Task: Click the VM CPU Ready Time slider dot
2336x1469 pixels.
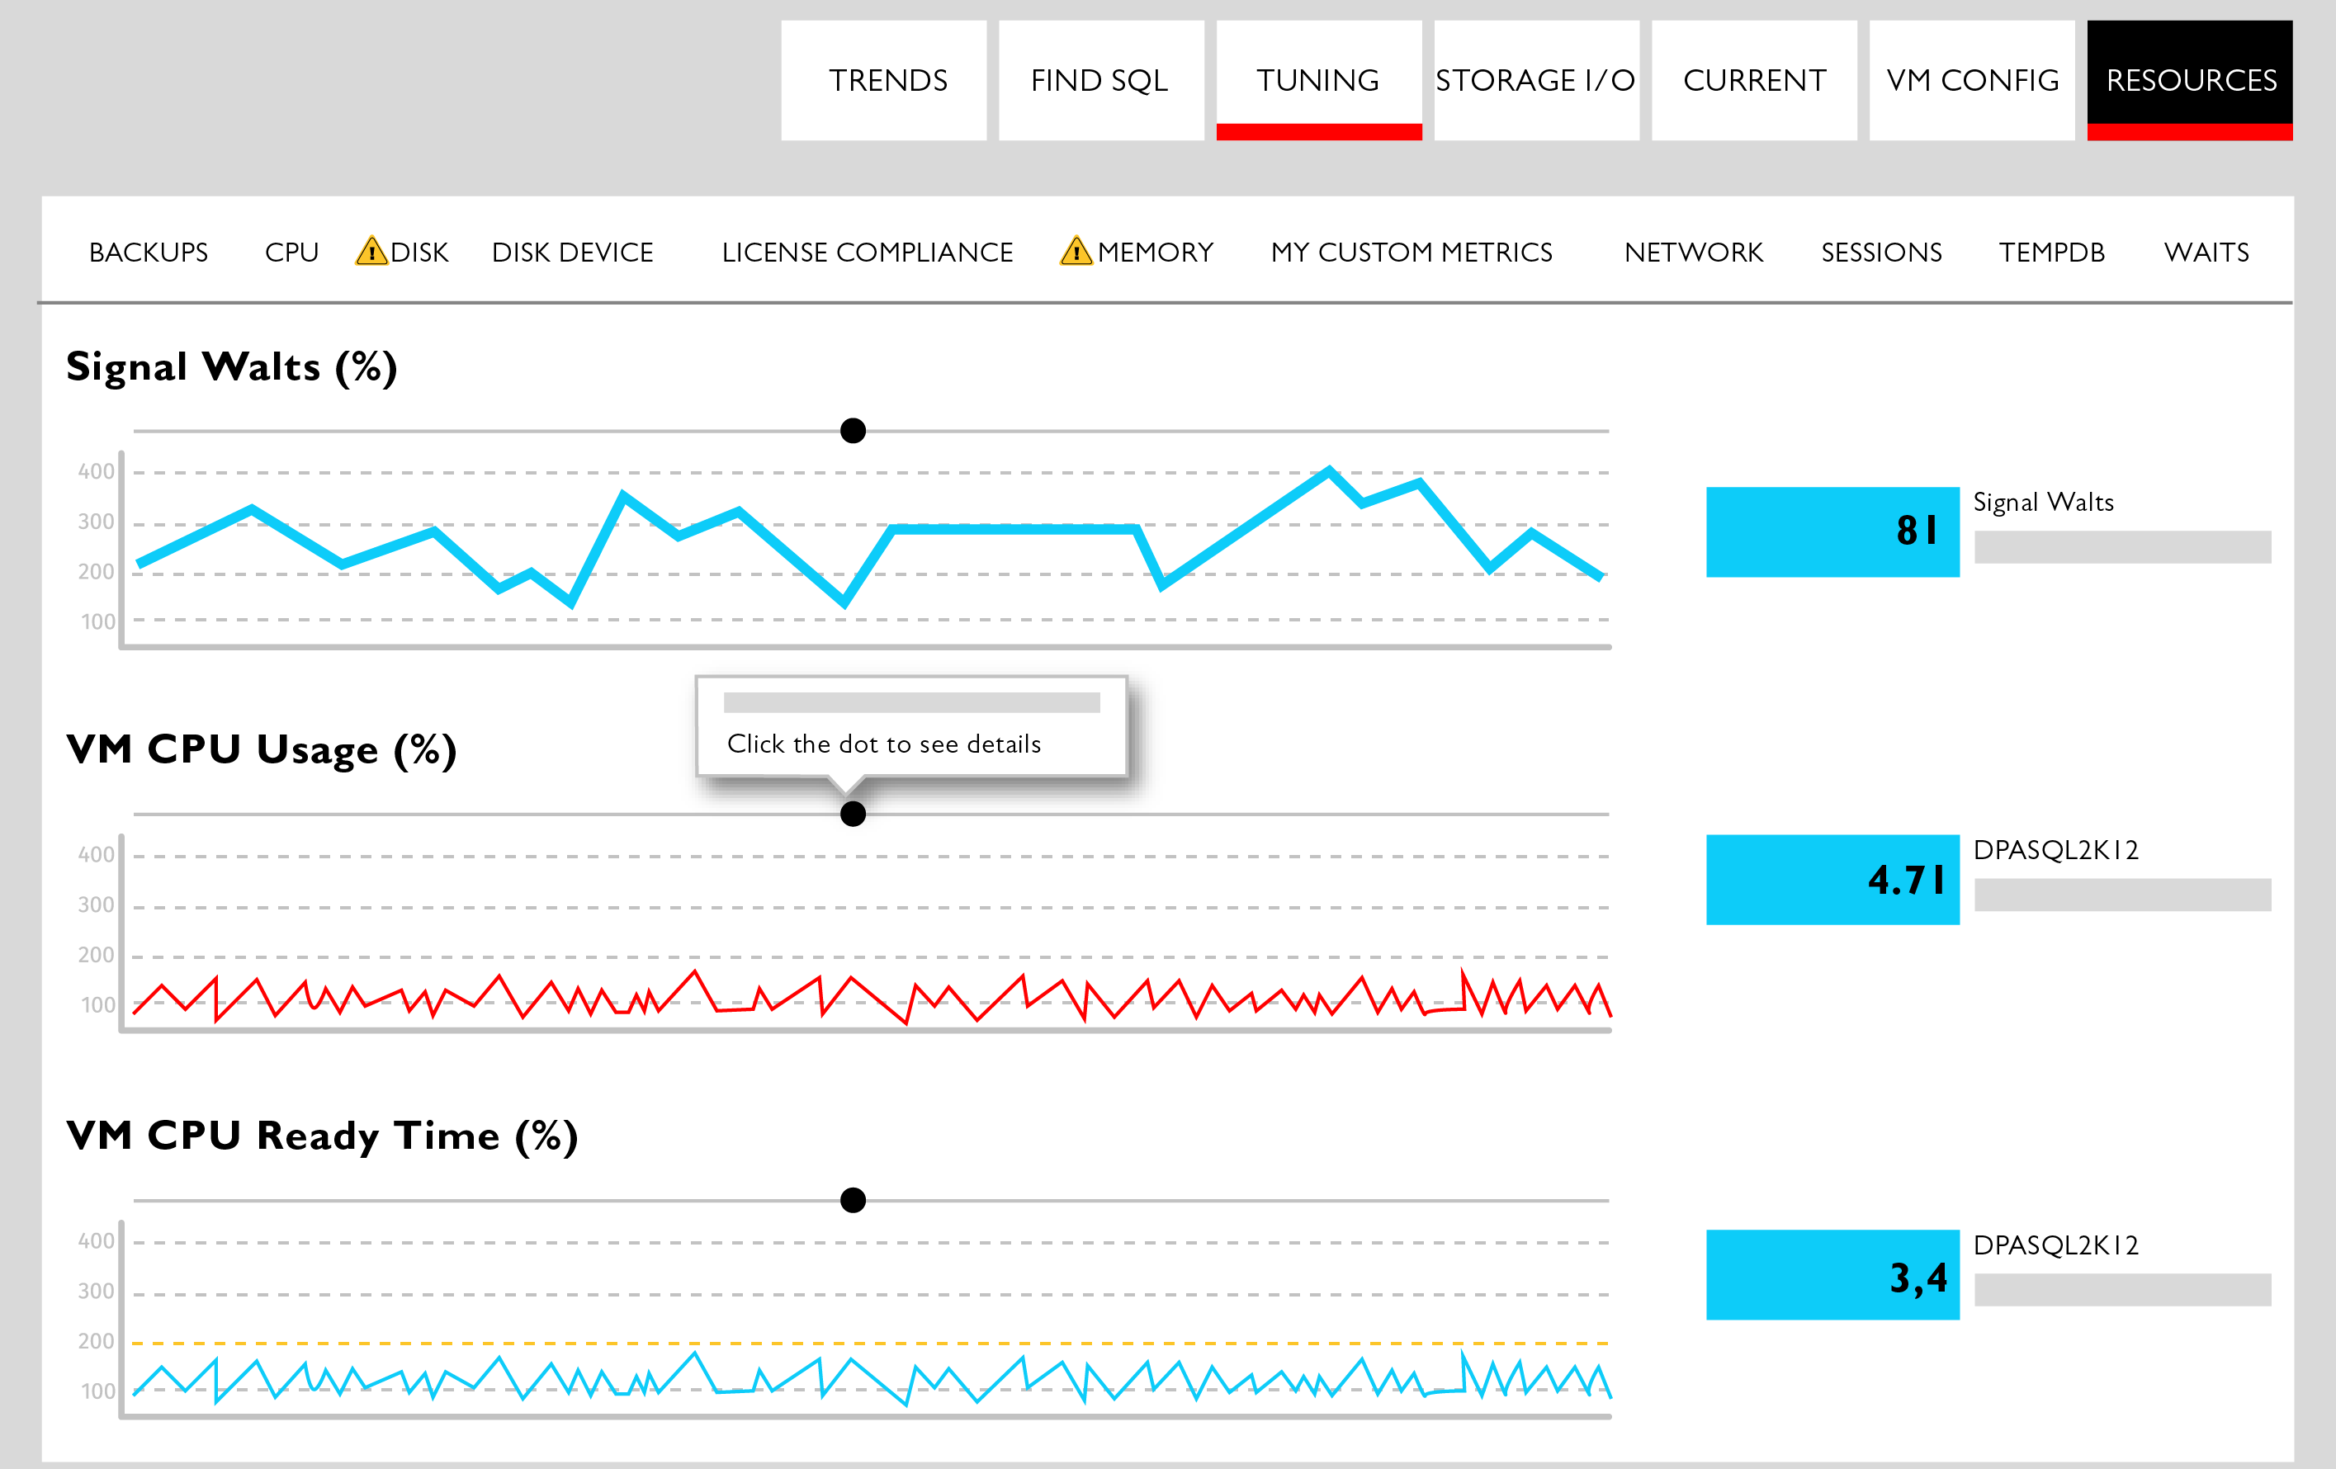Action: 853,1201
